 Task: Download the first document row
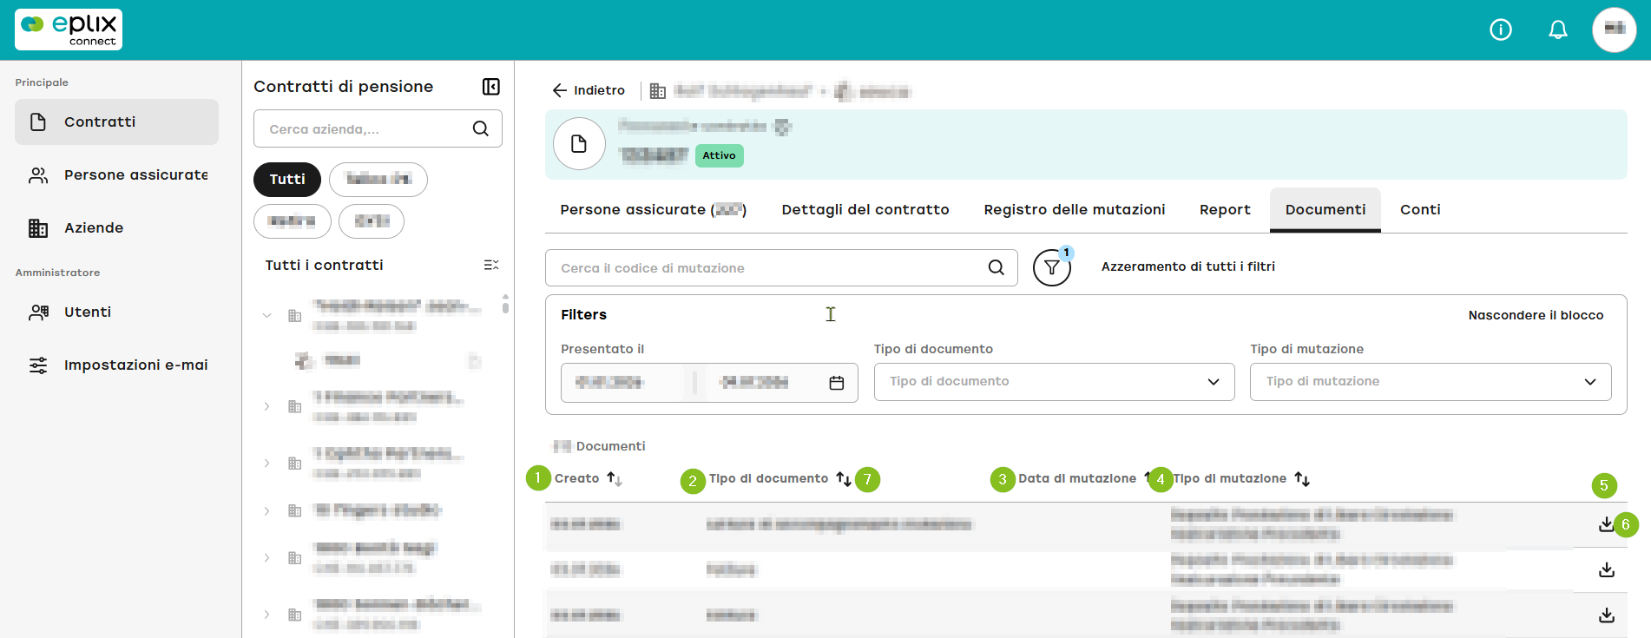point(1607,524)
